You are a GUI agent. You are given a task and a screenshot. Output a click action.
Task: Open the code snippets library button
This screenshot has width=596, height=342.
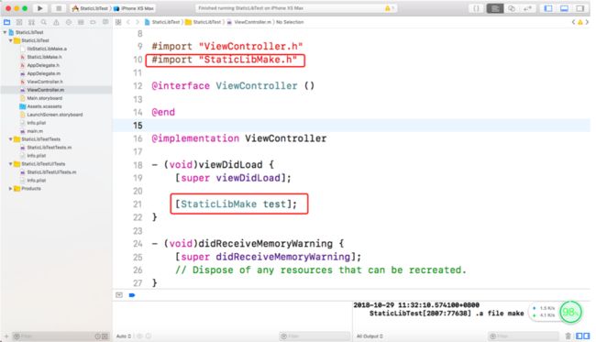(x=476, y=8)
